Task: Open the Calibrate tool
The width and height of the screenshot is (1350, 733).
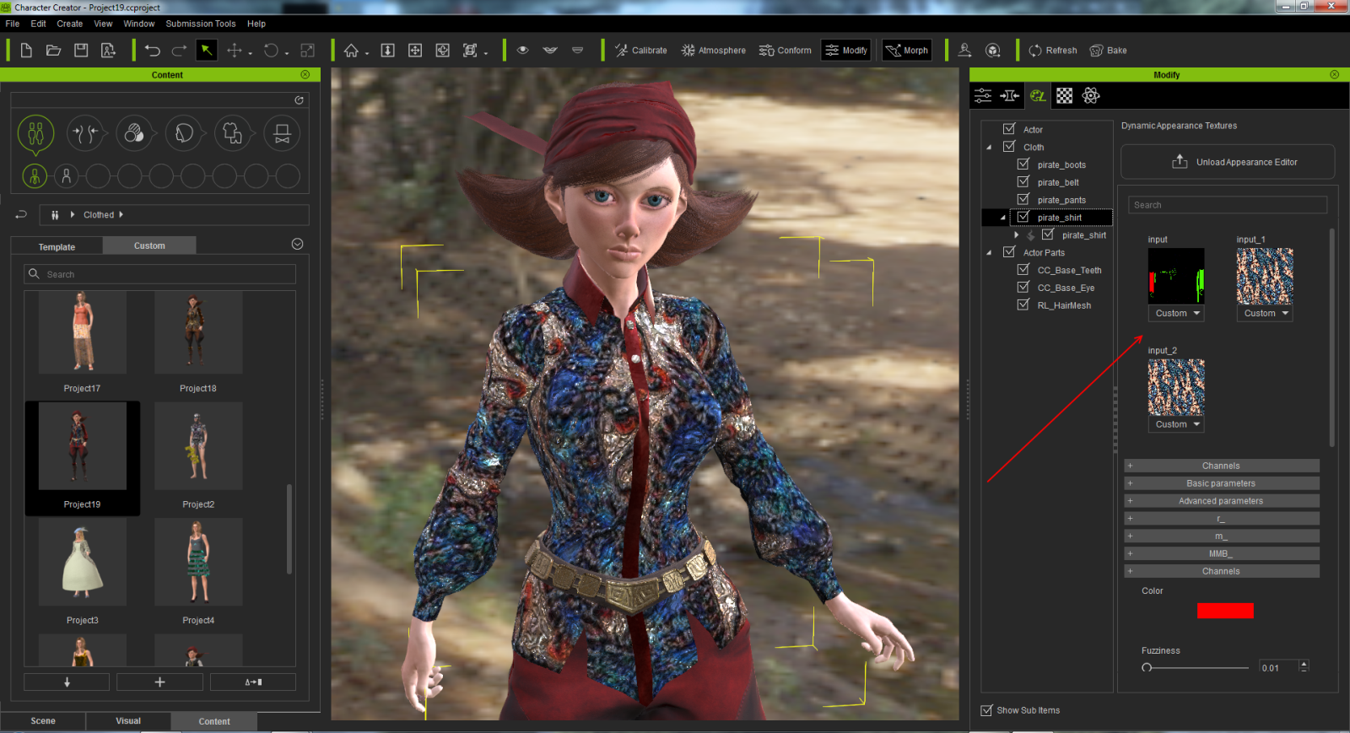Action: [641, 51]
